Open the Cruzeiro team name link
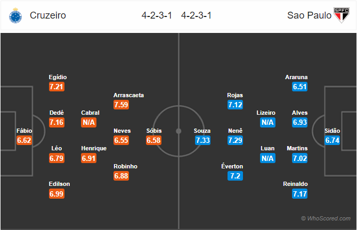Viewport: 357px width, 230px height. pyautogui.click(x=48, y=15)
